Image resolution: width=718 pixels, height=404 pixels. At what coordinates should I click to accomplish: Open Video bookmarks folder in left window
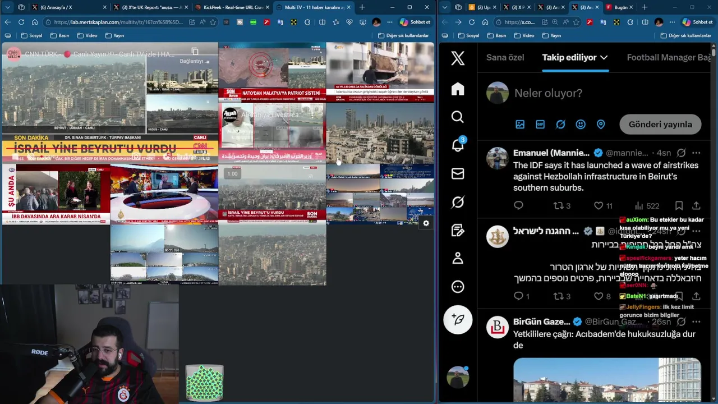(x=87, y=35)
